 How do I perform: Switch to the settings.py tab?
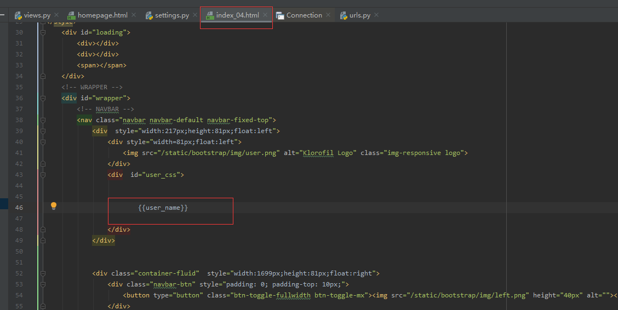tap(172, 15)
